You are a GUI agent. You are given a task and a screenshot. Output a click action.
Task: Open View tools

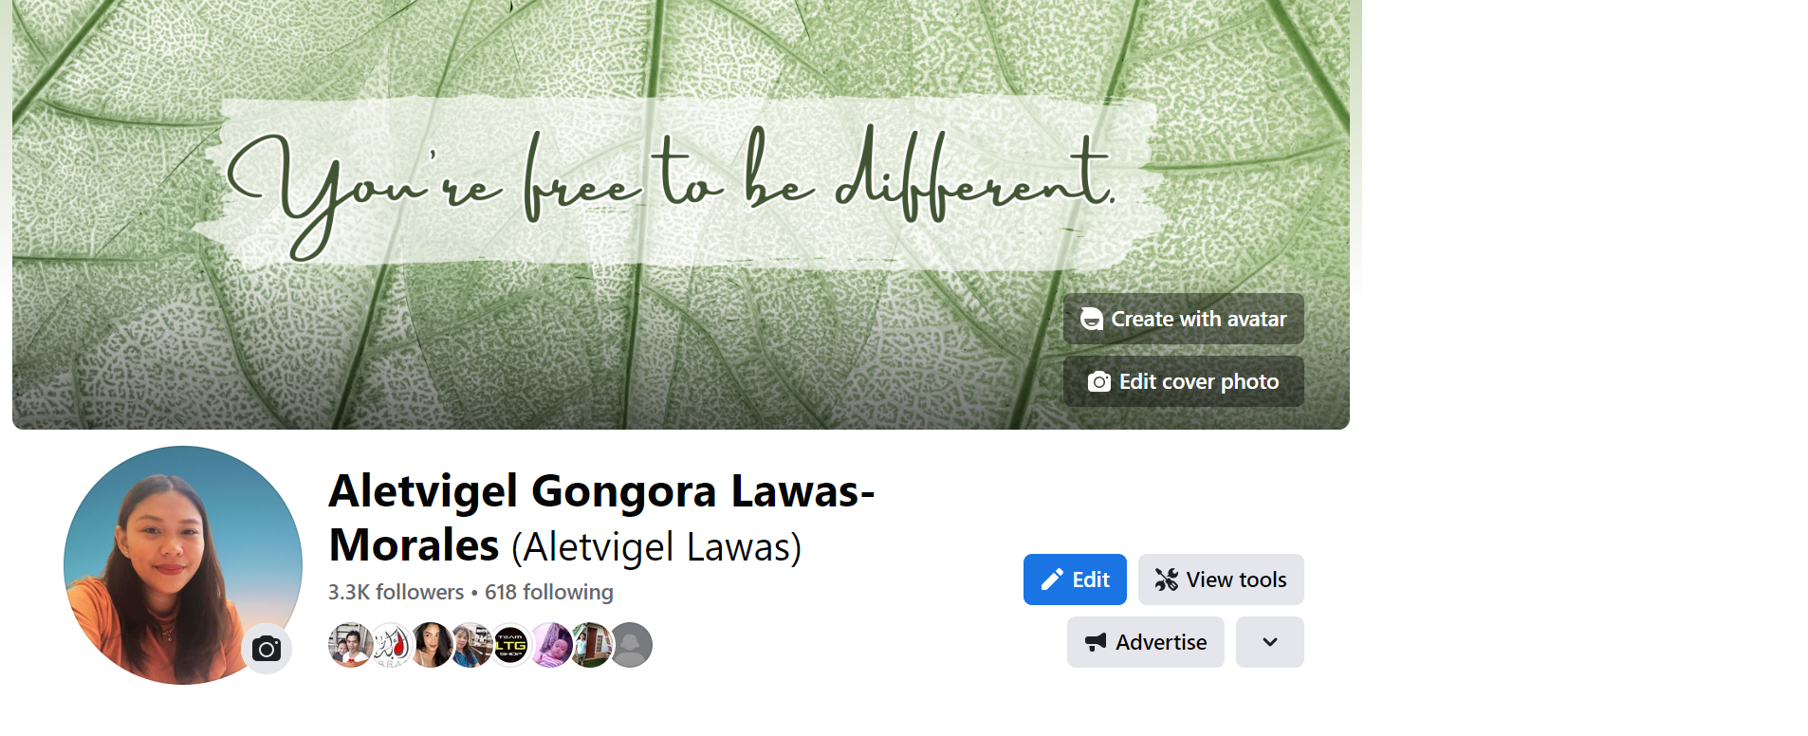pyautogui.click(x=1221, y=580)
